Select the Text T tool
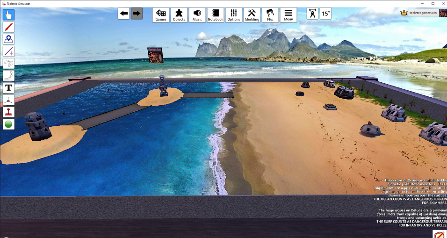The width and height of the screenshot is (447, 238). (x=8, y=88)
